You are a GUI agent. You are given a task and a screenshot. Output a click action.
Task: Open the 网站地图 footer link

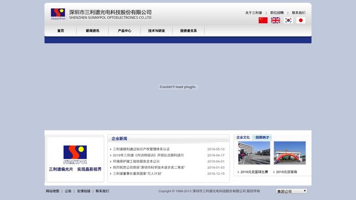coord(52,191)
